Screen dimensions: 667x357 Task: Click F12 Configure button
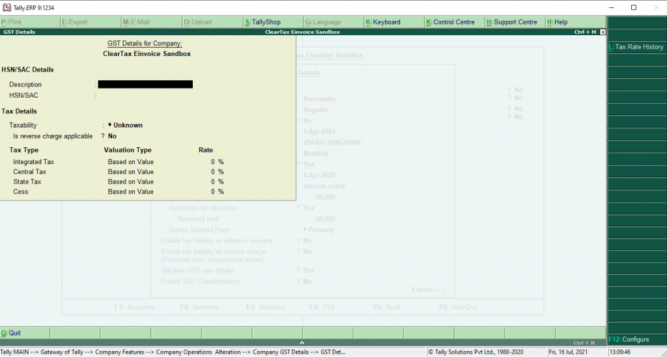point(637,339)
